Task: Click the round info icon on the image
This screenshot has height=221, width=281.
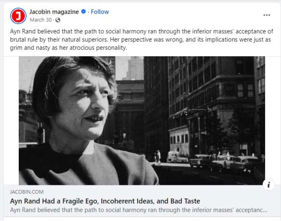Action: pos(268,185)
